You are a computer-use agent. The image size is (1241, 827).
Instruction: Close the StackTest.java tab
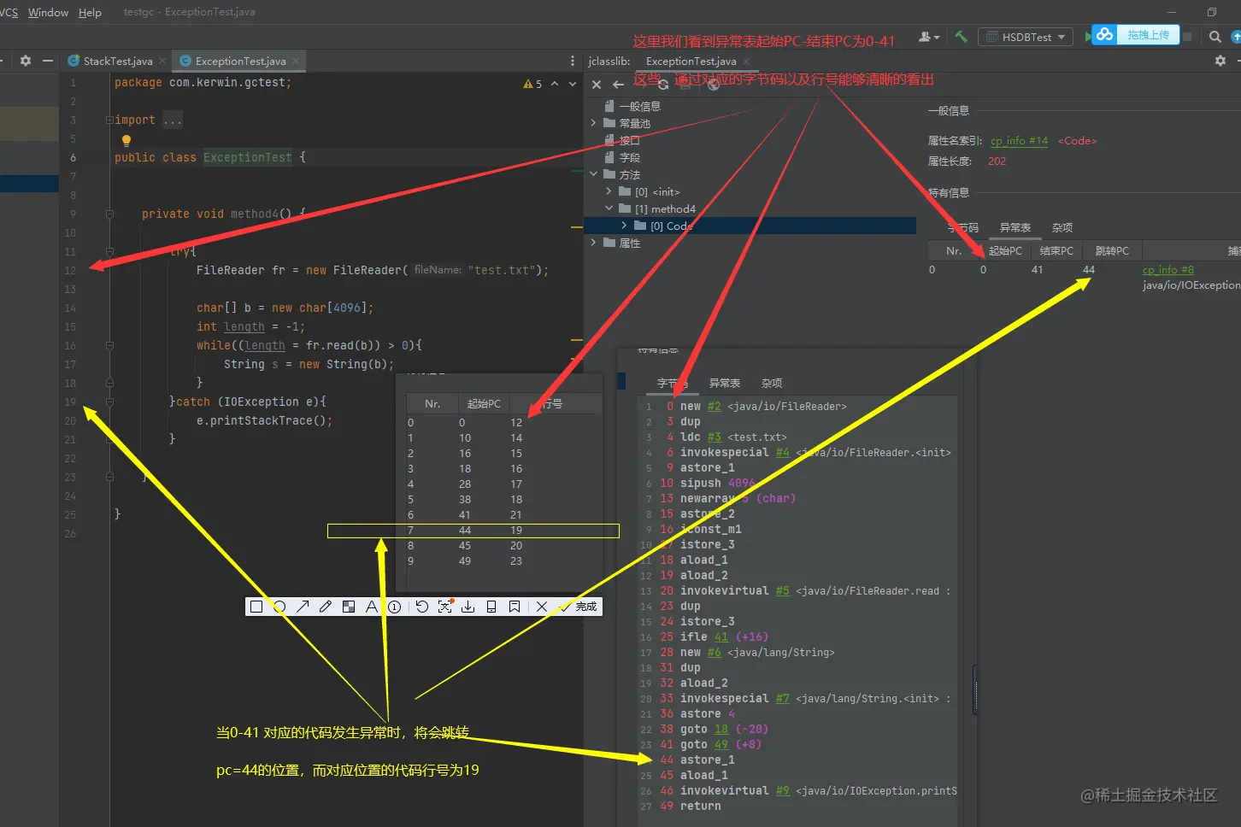click(162, 61)
